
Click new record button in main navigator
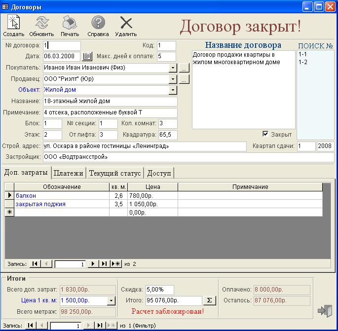[112, 326]
